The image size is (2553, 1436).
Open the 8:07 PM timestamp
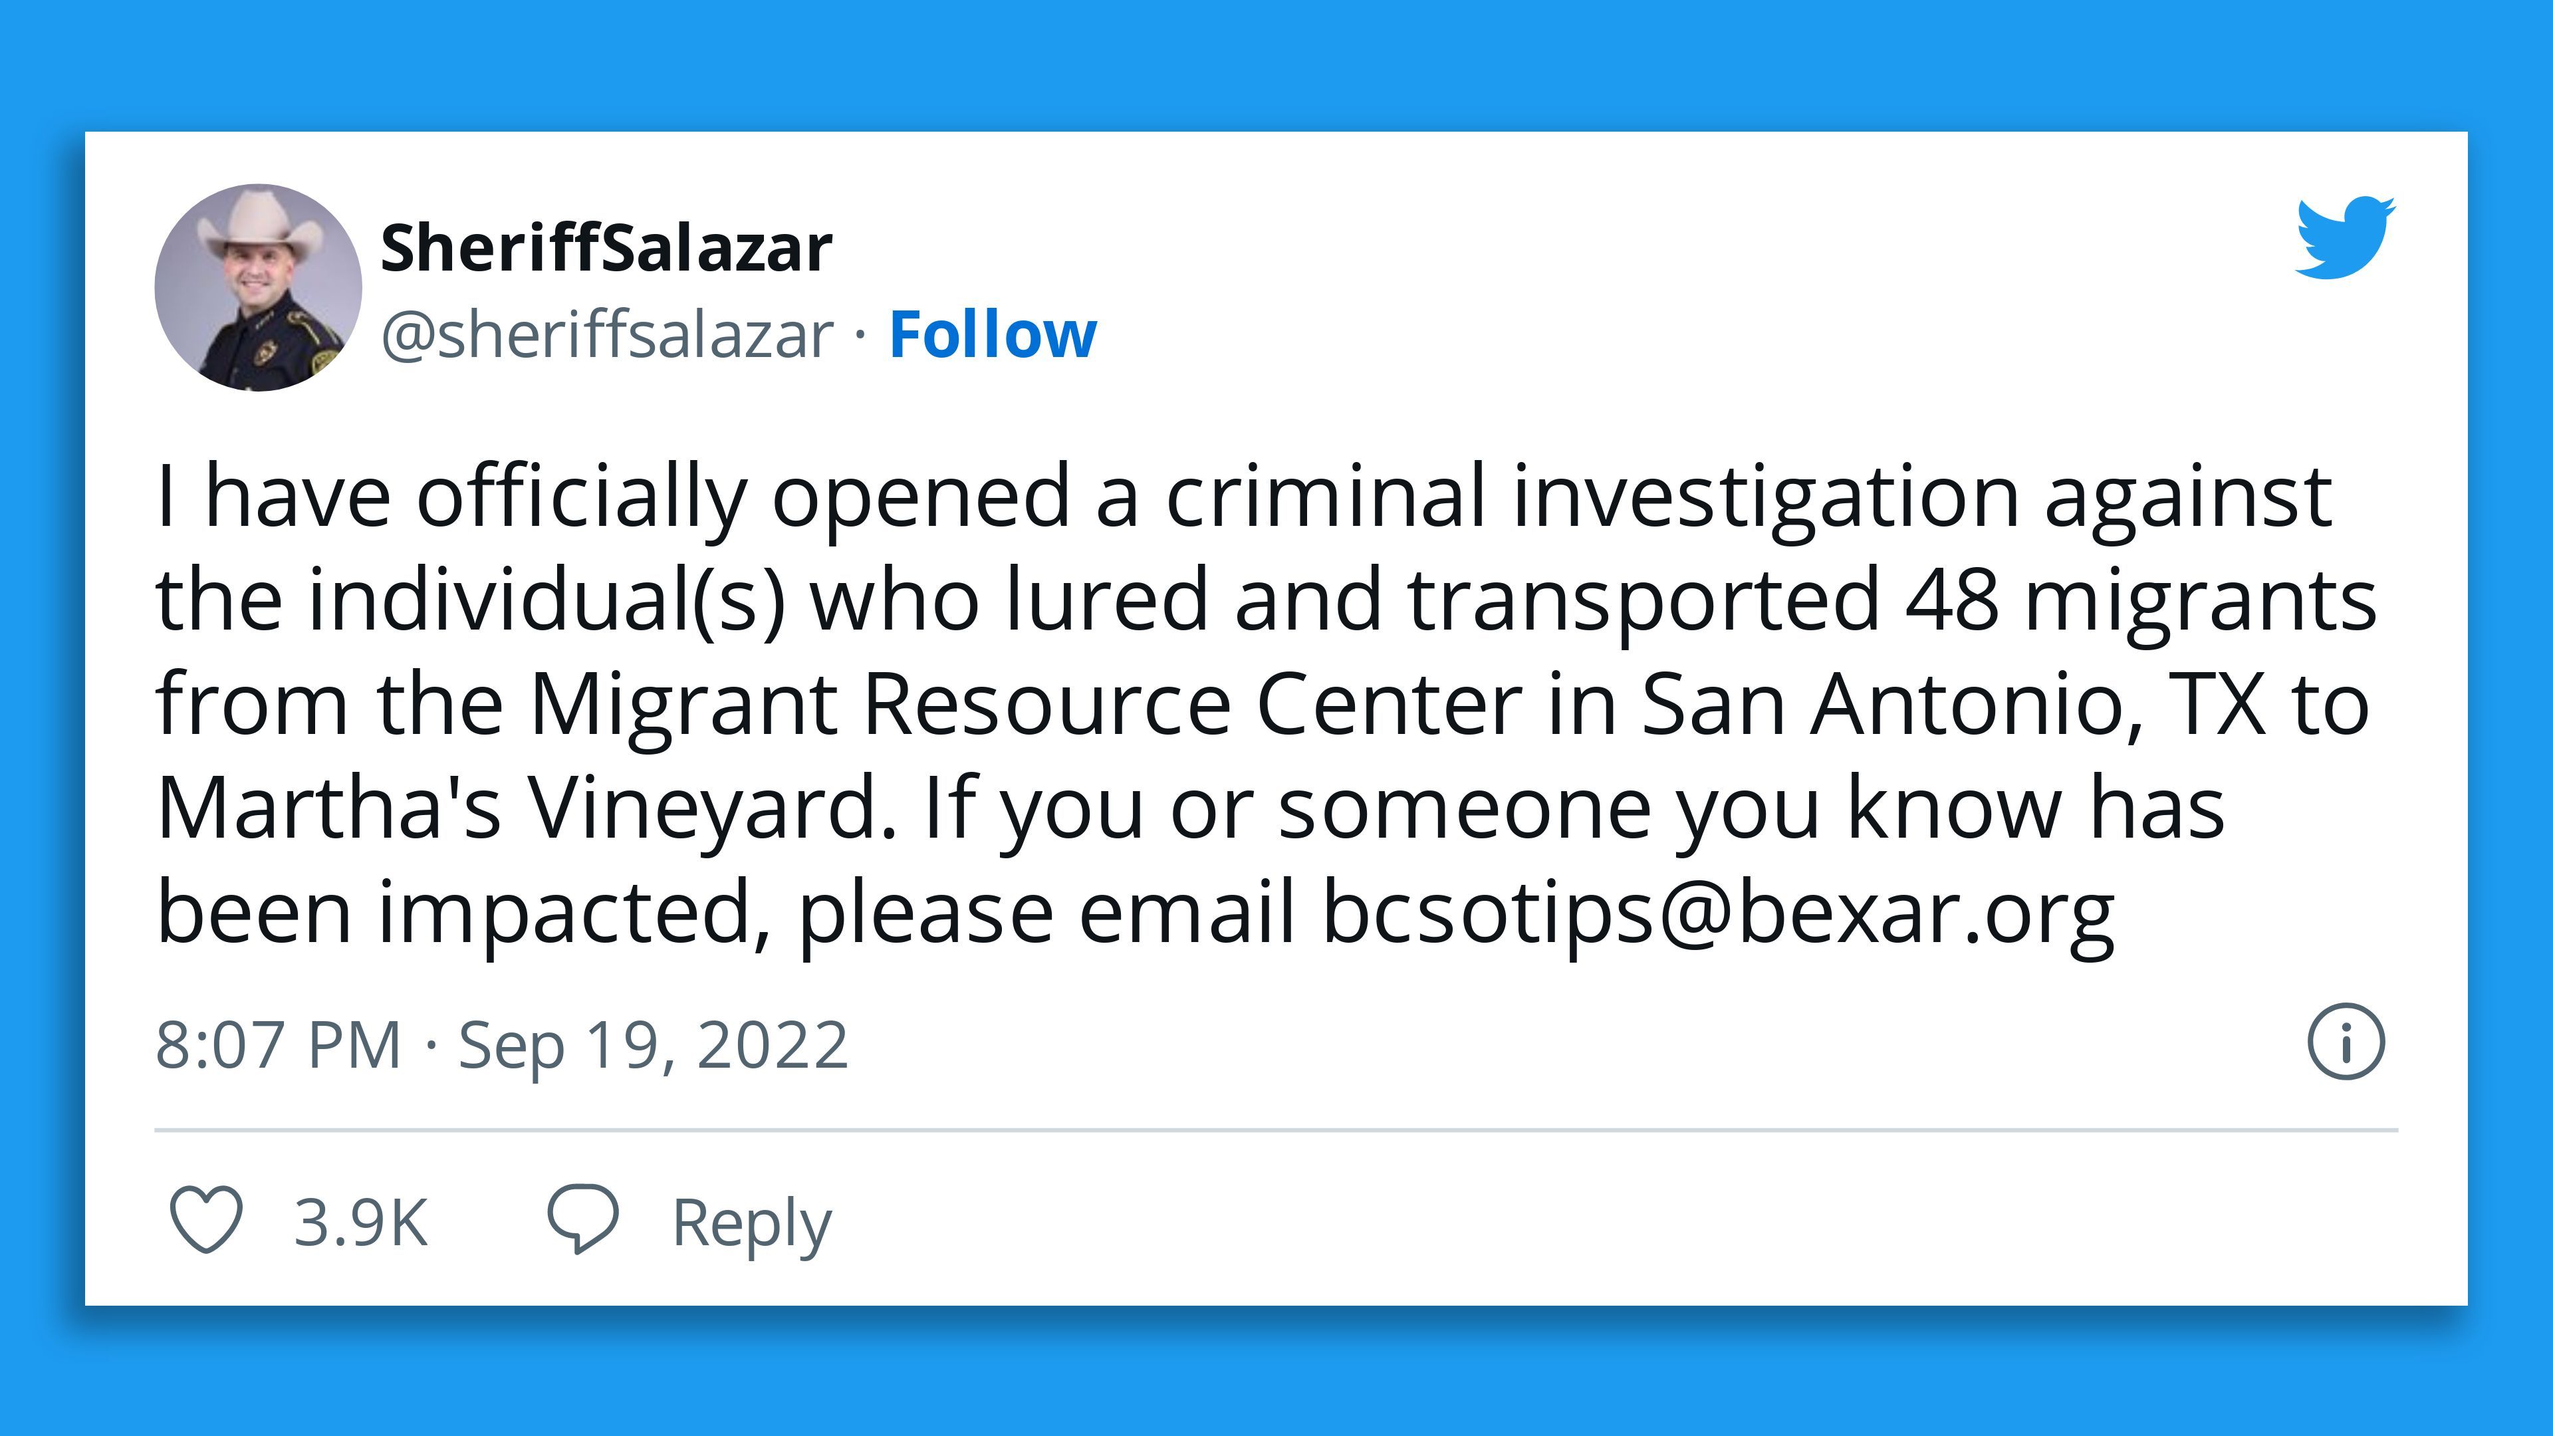[279, 1044]
